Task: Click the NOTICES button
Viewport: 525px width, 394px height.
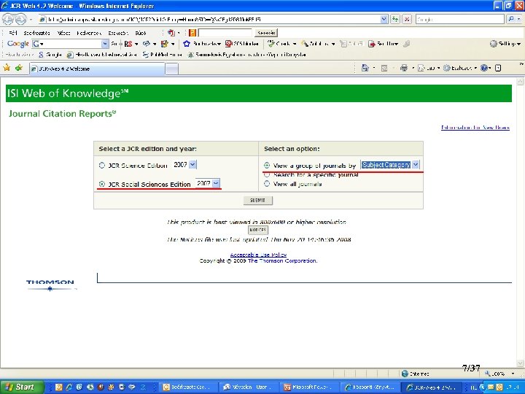Action: click(258, 230)
